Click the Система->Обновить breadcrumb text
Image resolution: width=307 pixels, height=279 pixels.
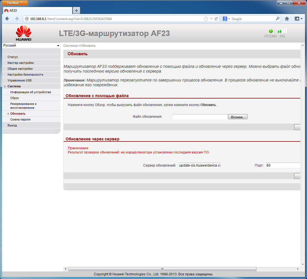coord(80,46)
